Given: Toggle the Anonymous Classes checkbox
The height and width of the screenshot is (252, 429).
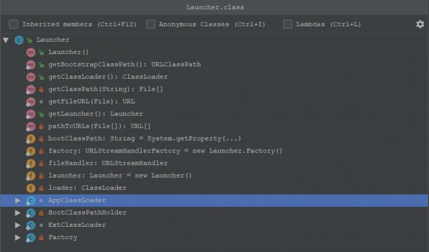Looking at the screenshot, I should click(151, 24).
